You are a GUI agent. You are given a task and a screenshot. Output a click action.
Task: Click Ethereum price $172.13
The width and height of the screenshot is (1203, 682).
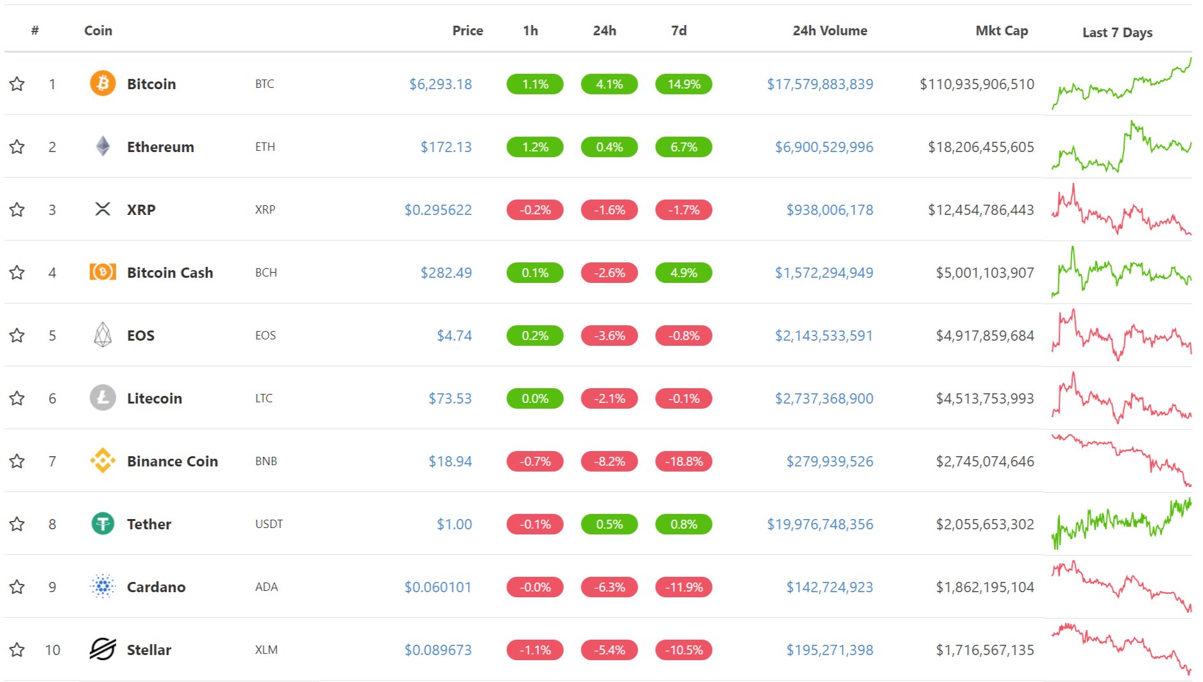click(446, 146)
